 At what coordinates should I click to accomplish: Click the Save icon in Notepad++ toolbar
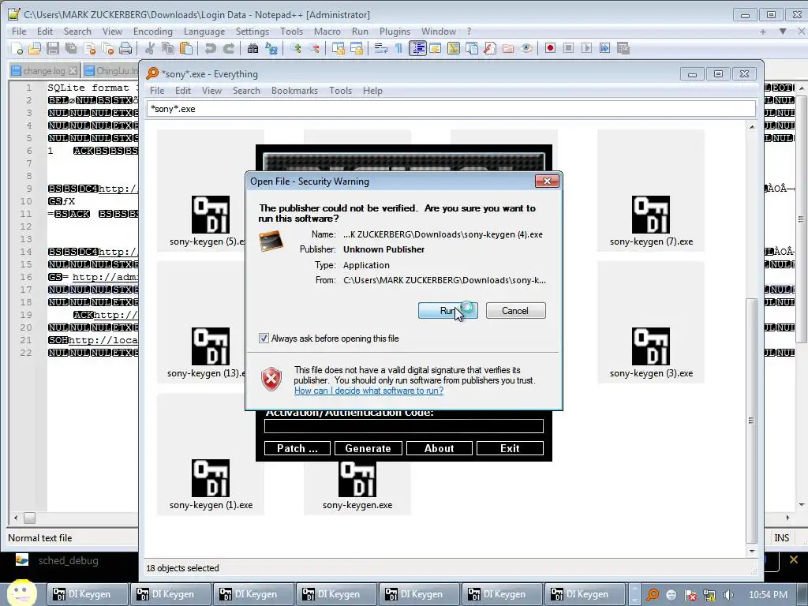tap(53, 48)
